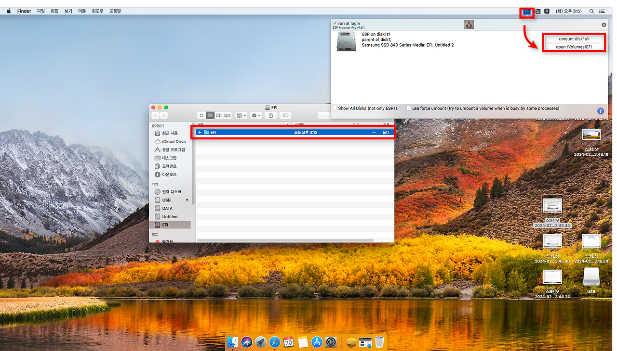Click the Clover emblem icon in ESP Mounter

pos(469,24)
